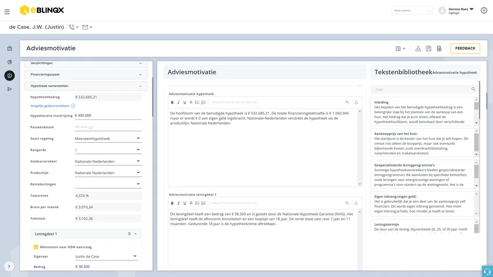Click the Passeerdatum date field
The image size is (493, 277).
coord(108,127)
